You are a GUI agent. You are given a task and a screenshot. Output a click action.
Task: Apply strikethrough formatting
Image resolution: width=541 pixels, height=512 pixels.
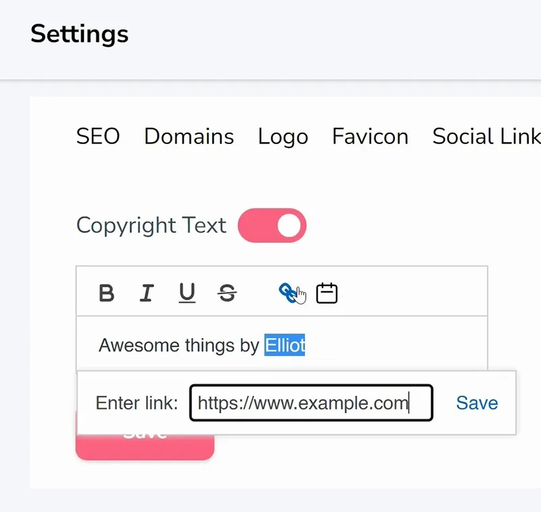click(x=227, y=294)
